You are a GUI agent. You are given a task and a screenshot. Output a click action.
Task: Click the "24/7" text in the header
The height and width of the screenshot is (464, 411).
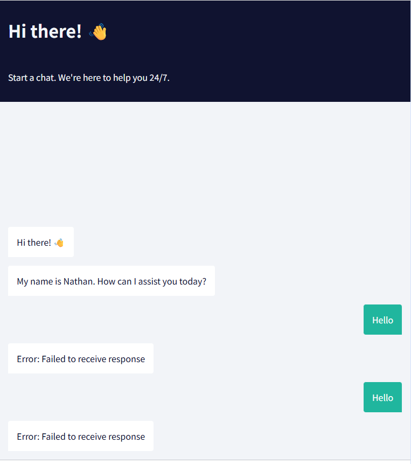click(159, 78)
